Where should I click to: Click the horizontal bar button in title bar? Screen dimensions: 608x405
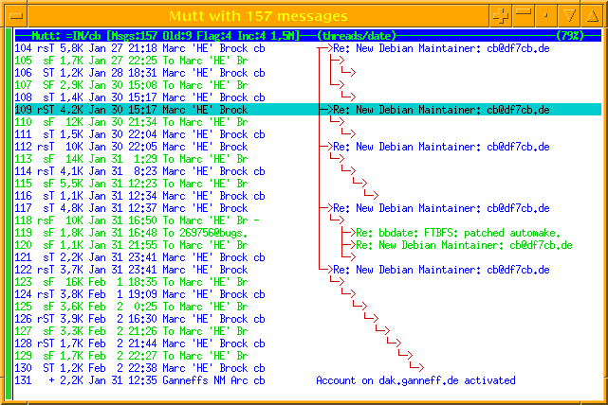[x=524, y=16]
